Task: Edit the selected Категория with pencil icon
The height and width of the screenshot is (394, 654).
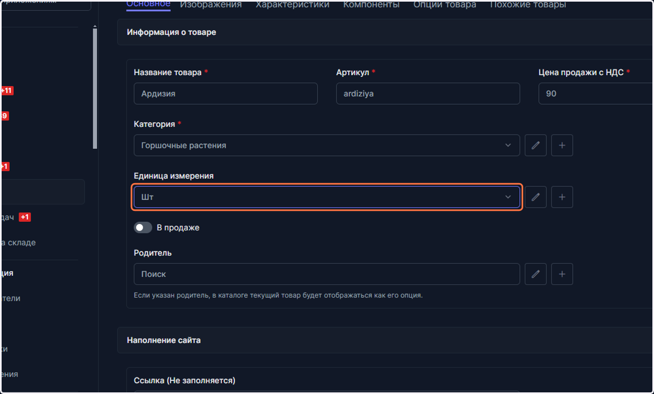Action: (536, 146)
